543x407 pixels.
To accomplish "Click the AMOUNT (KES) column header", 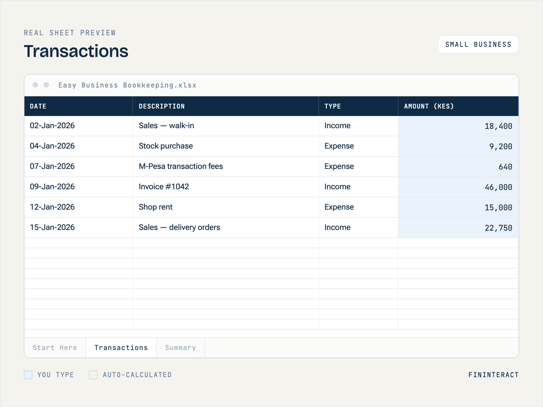I will coord(458,106).
